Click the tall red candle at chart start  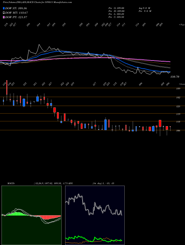pyautogui.click(x=7, y=88)
